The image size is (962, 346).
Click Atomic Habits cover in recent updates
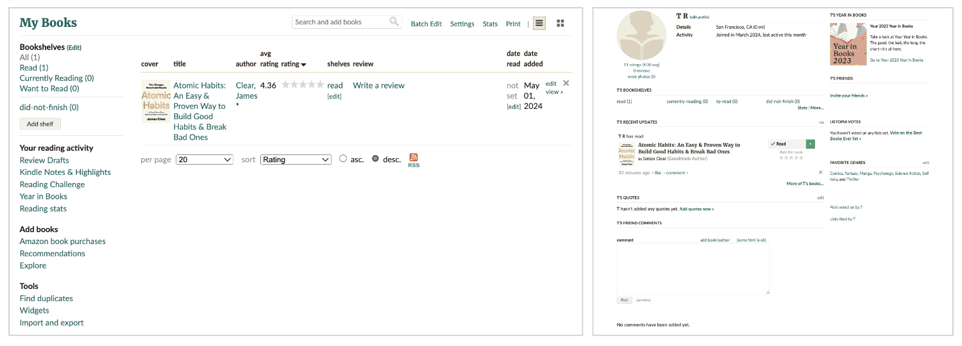(x=627, y=154)
